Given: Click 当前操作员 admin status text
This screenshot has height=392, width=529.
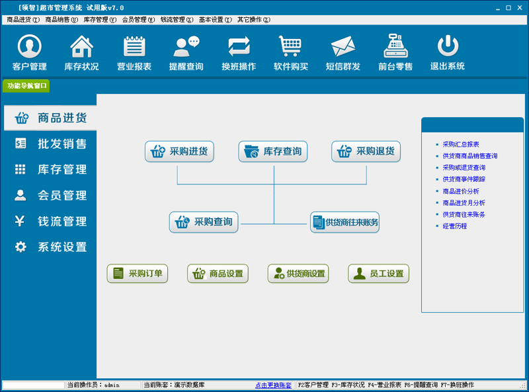Looking at the screenshot, I should pyautogui.click(x=93, y=385).
